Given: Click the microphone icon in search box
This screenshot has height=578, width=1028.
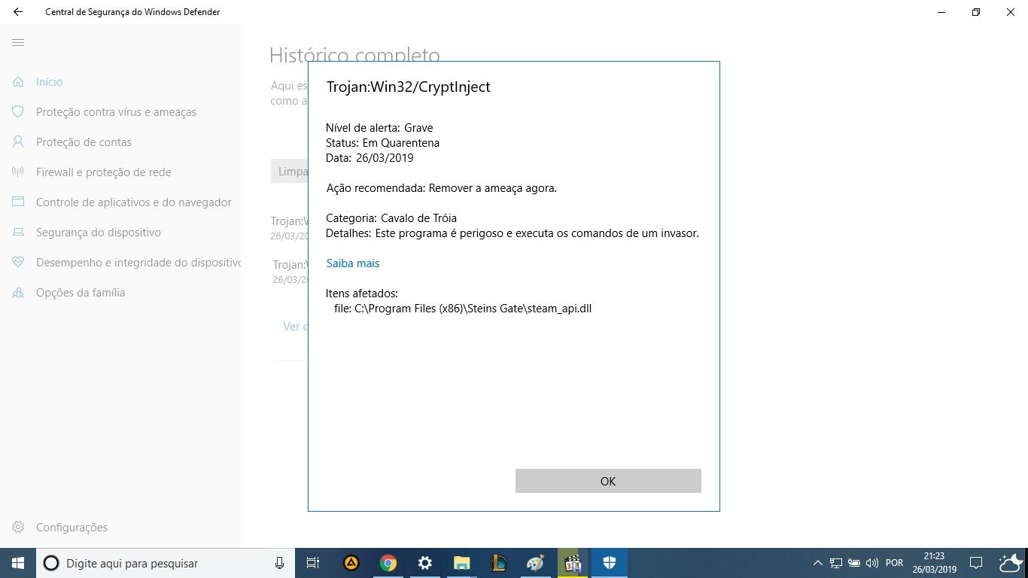Looking at the screenshot, I should pyautogui.click(x=279, y=563).
